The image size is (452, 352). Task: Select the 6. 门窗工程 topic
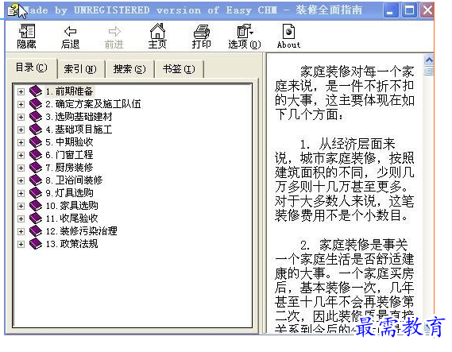pyautogui.click(x=69, y=155)
